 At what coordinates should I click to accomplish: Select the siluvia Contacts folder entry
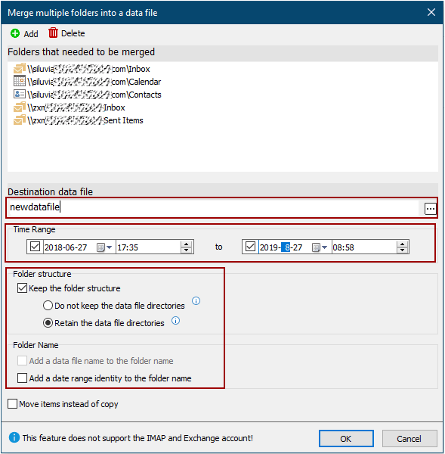(88, 95)
